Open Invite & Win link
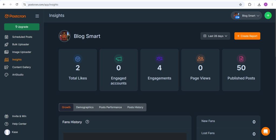This screenshot has width=276, height=140. tap(19, 116)
